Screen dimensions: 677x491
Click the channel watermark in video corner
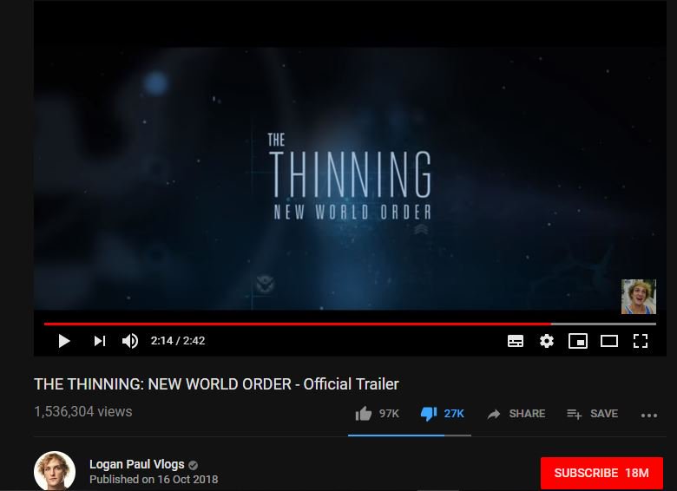[639, 297]
